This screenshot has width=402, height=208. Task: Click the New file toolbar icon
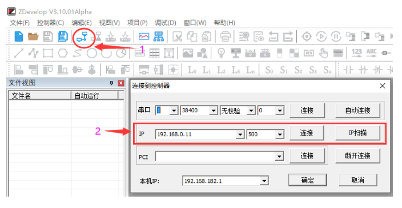point(18,36)
